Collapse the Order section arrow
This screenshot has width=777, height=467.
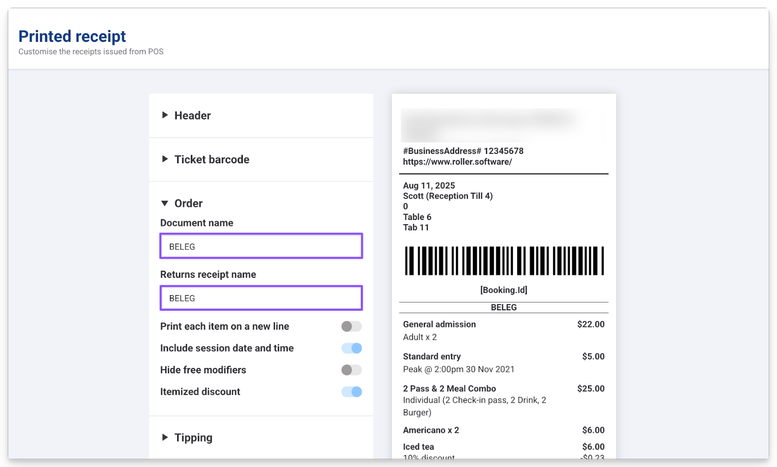[165, 203]
